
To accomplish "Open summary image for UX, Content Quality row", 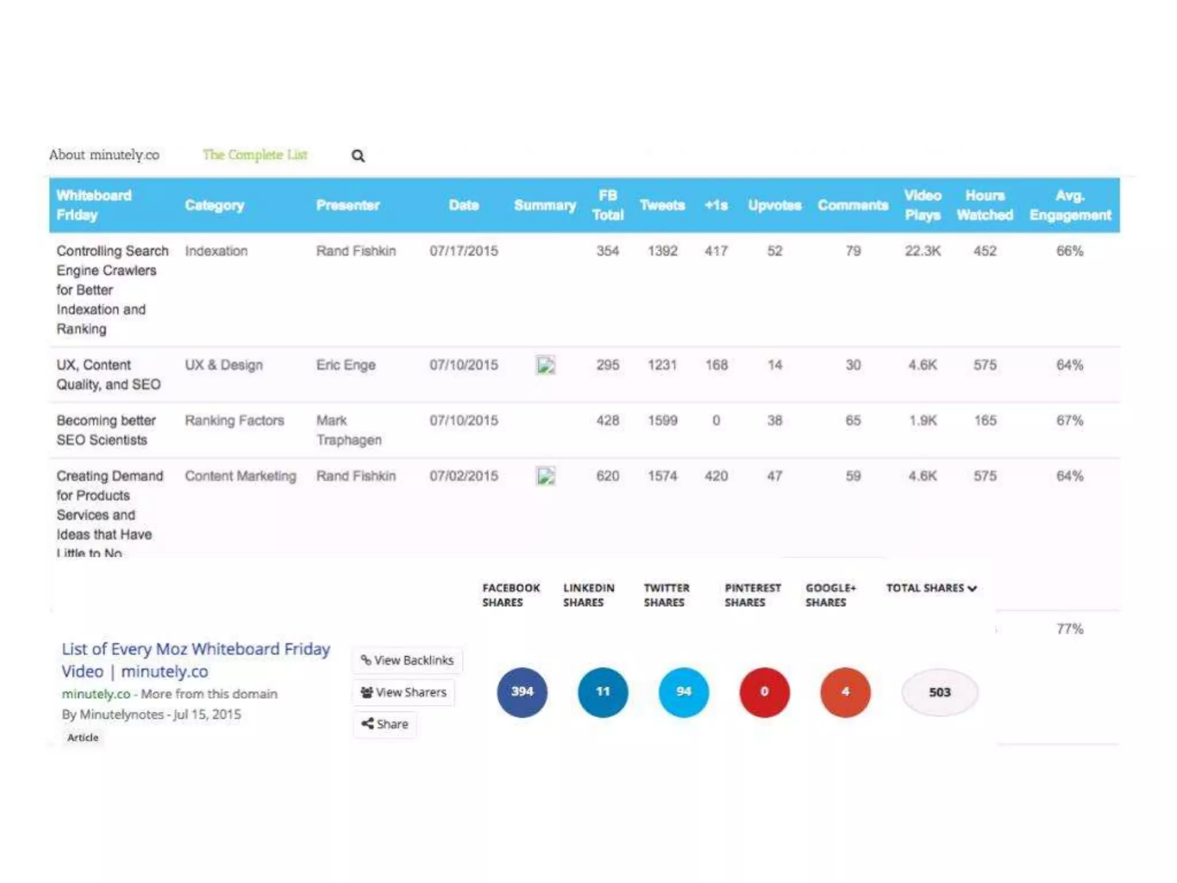I will [x=545, y=365].
